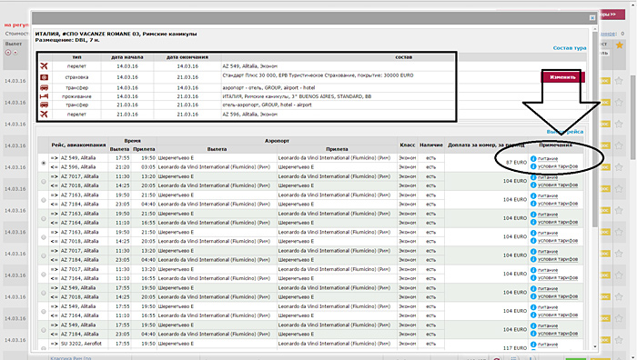Image resolution: width=637 pixels, height=360 pixels.
Task: Open the питание link for AZ 7017 / AZ 7018
Action: coord(548,177)
